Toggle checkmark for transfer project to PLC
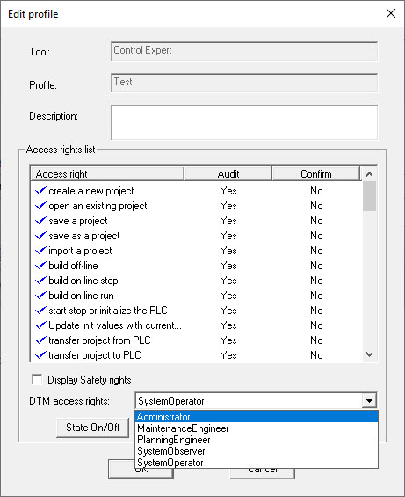This screenshot has width=405, height=497. (40, 355)
